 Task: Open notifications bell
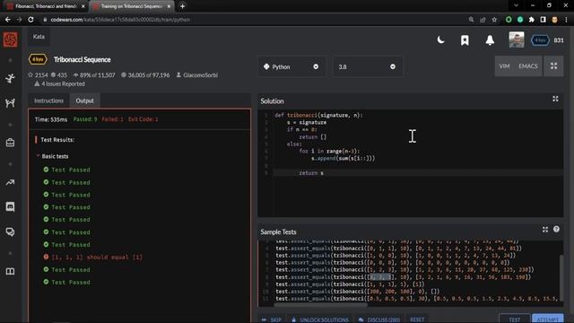(x=490, y=39)
